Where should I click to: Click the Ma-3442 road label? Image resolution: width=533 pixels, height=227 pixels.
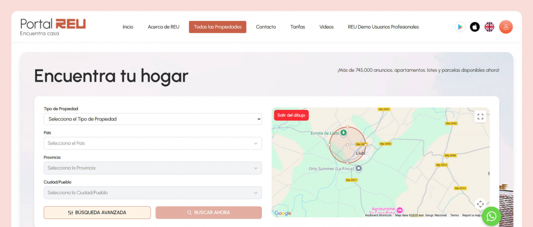coord(451,123)
